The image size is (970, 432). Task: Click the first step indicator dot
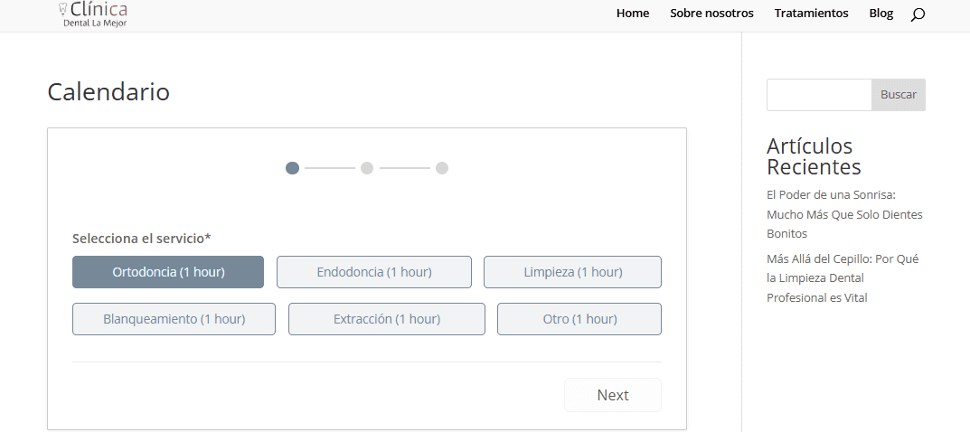[x=292, y=168]
